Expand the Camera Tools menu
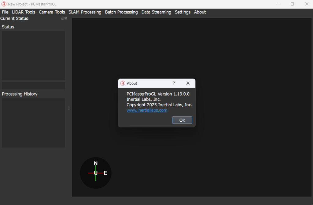The height and width of the screenshot is (205, 313). tap(52, 12)
